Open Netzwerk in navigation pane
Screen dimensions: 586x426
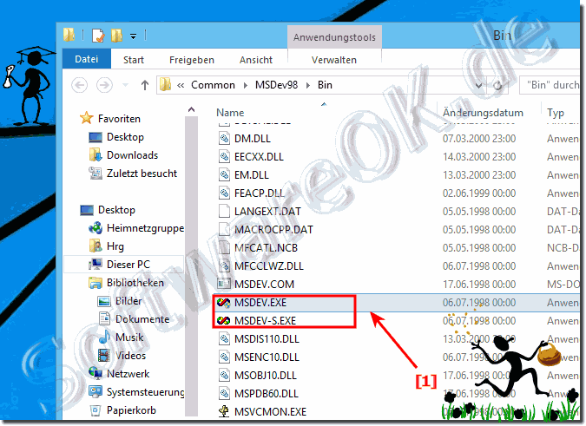tap(119, 374)
